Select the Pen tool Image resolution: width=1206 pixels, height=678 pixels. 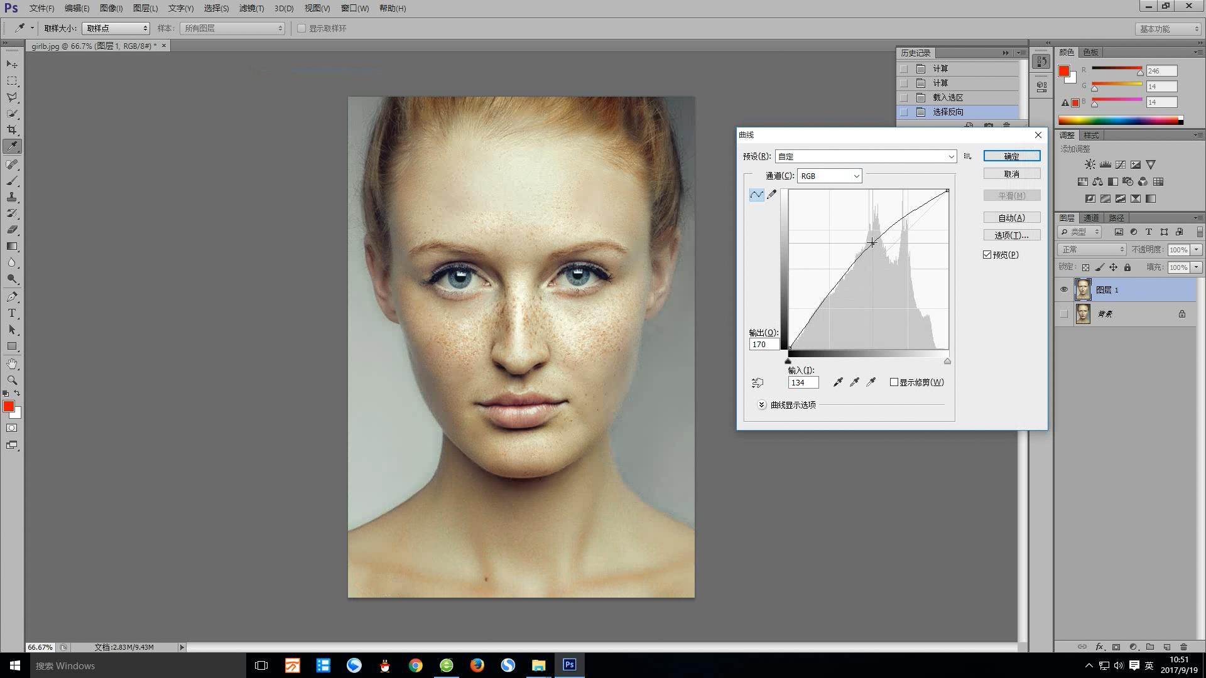12,297
